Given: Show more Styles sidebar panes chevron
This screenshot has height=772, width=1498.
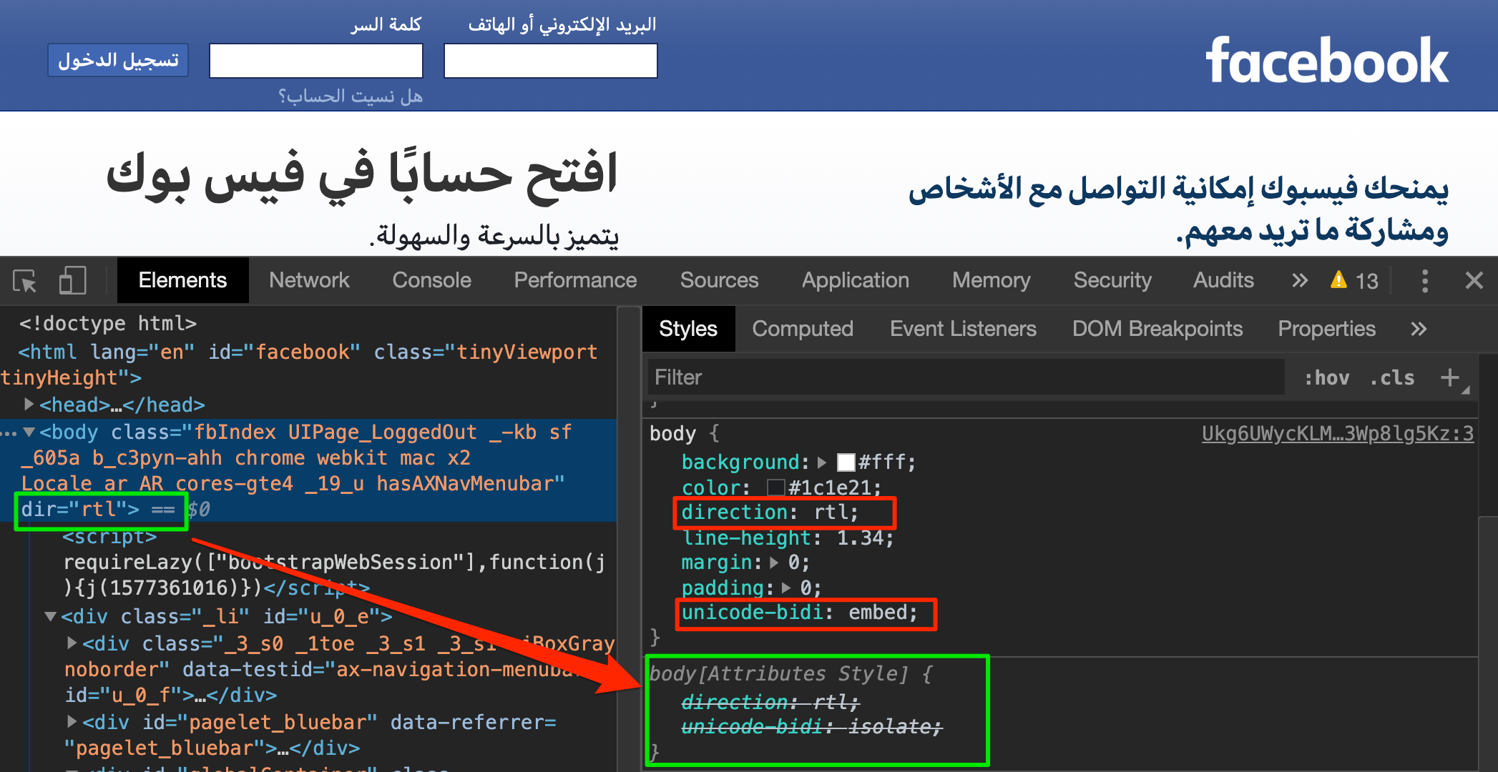Looking at the screenshot, I should pos(1419,329).
